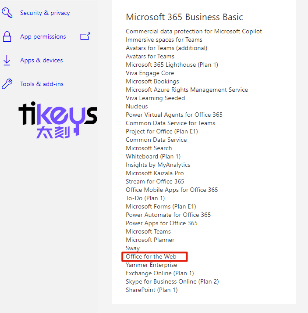Choose SharePoint (Plan 1) from the list

click(152, 290)
